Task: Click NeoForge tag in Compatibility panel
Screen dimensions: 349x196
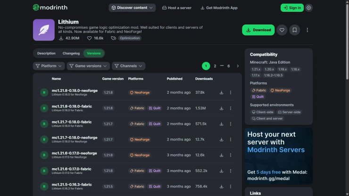Action: pos(280,90)
